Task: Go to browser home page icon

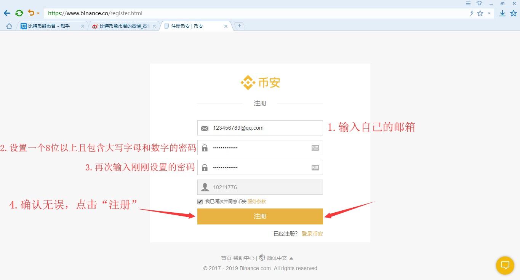Action: tap(9, 26)
